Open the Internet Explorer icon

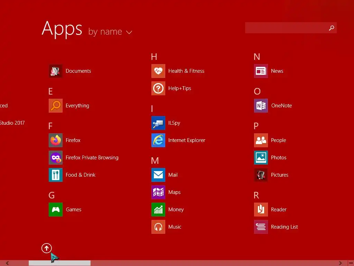158,140
